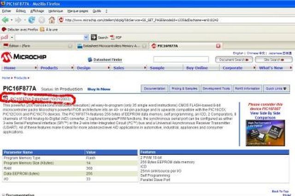The width and height of the screenshot is (295, 196).
Task: Open the Outils menu
Action: (x=97, y=11)
